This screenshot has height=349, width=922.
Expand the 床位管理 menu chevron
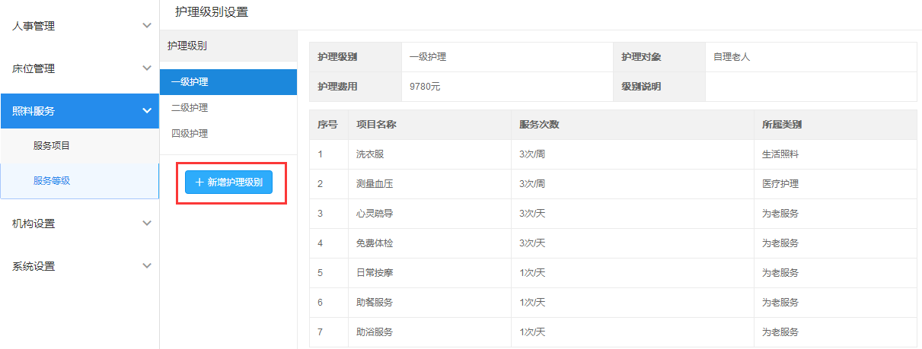pos(147,68)
